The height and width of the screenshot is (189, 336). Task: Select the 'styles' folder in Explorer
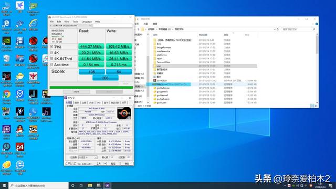(x=205, y=58)
